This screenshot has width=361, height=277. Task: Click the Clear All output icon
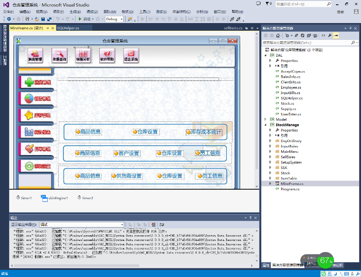pyautogui.click(x=154, y=225)
